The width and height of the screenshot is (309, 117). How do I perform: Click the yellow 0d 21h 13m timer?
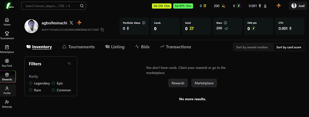(x=161, y=6)
